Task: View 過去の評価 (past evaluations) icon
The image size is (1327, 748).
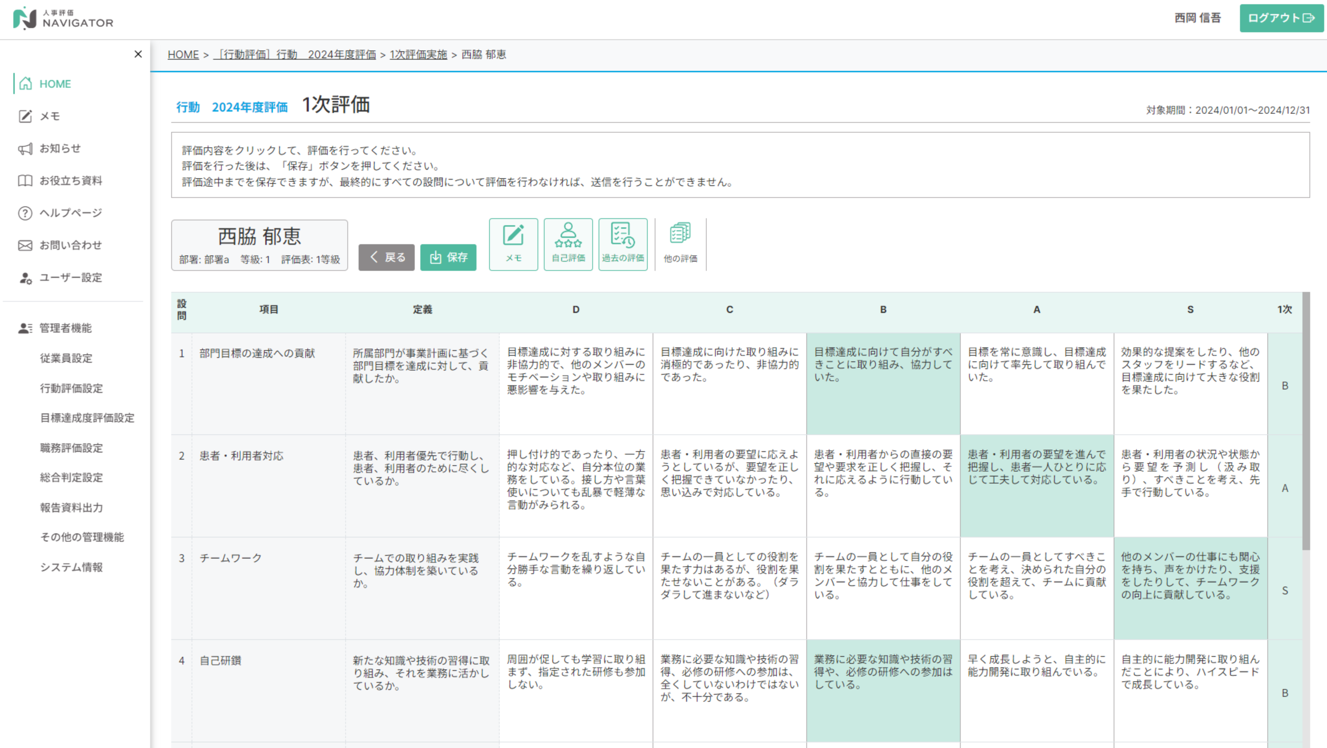Action: point(623,244)
